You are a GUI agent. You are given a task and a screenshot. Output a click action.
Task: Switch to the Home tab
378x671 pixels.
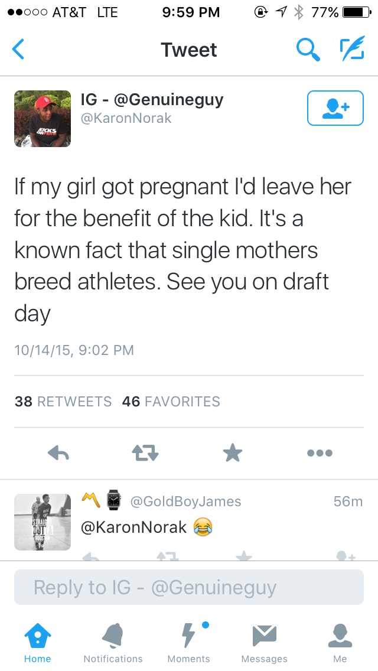tap(38, 643)
